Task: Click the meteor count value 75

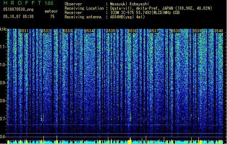Action: pyautogui.click(x=52, y=17)
